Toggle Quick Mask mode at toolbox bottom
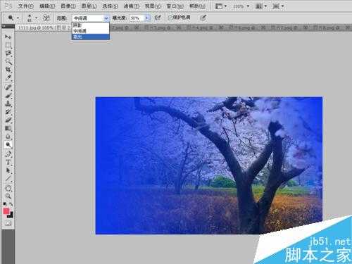This screenshot has width=352, height=264. pos(8,223)
